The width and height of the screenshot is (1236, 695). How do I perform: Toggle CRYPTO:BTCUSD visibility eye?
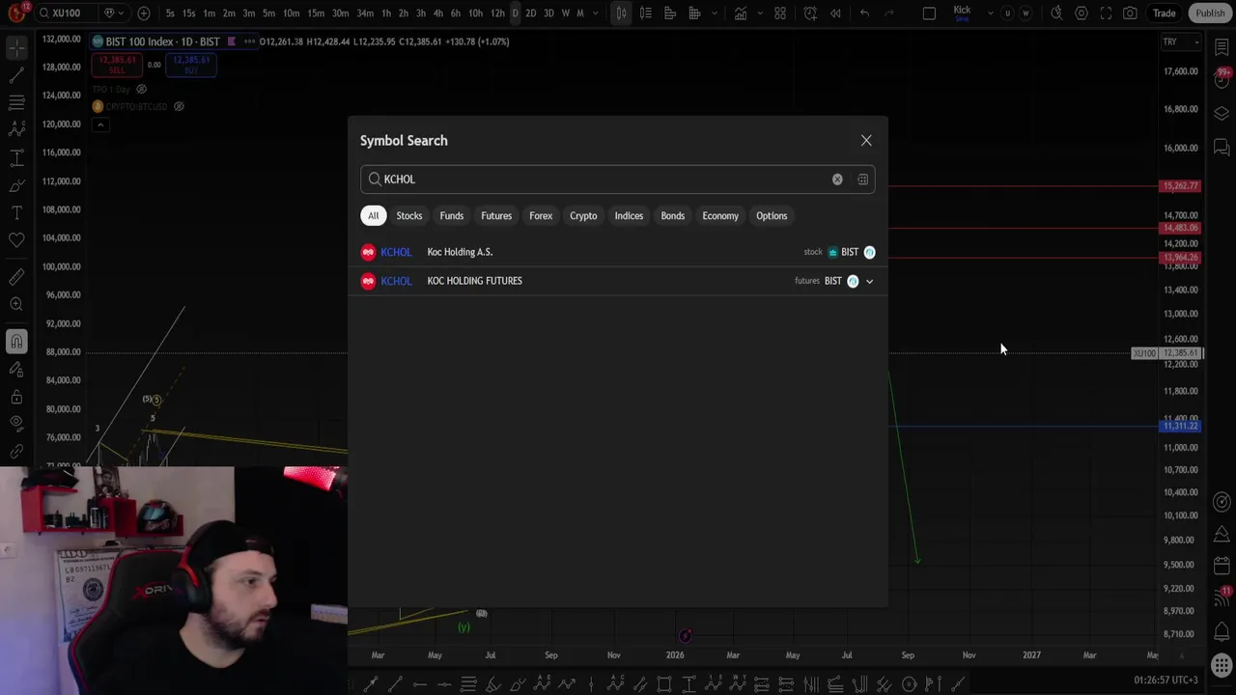[179, 106]
